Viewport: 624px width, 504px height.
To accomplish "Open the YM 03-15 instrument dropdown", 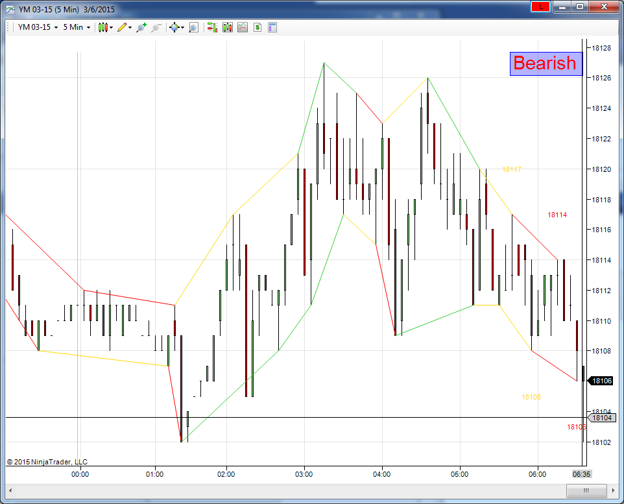I will click(x=38, y=27).
